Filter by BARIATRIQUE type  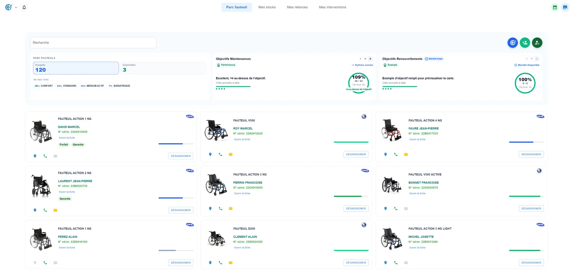pyautogui.click(x=119, y=86)
